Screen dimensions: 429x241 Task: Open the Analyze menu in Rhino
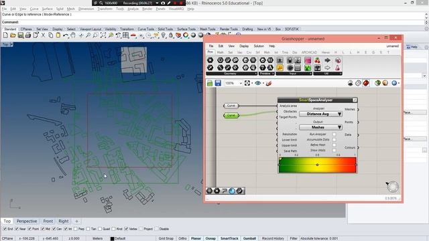(x=133, y=9)
